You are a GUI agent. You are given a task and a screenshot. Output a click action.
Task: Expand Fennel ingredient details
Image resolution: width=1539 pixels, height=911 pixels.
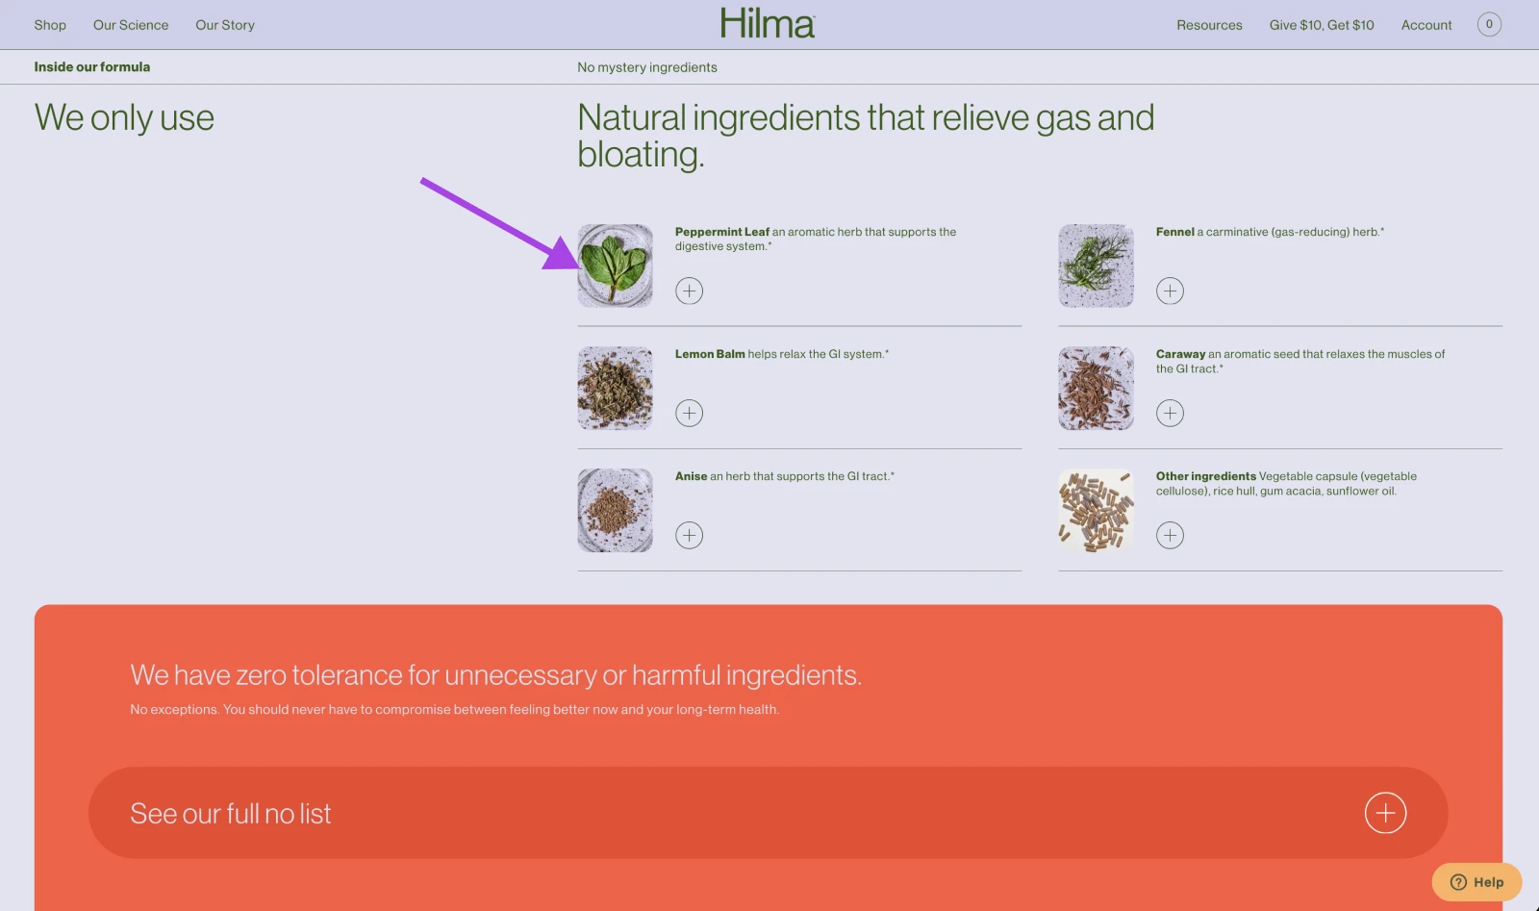[x=1170, y=291]
